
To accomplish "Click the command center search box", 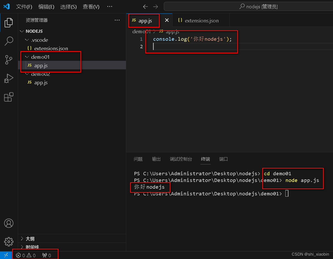I will click(249, 7).
